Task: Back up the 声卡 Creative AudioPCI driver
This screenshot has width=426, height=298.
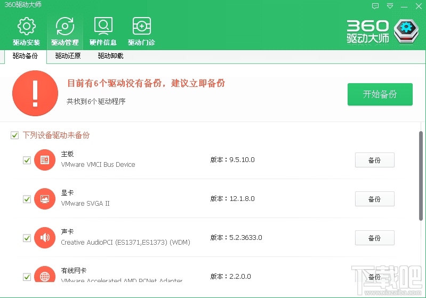Action: tap(374, 238)
